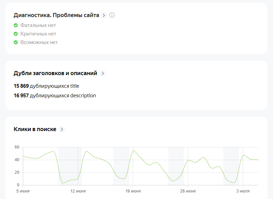Click the green check icon beside Фатальных нет

pos(16,25)
